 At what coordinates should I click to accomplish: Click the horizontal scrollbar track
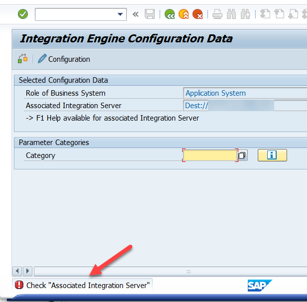(170, 271)
